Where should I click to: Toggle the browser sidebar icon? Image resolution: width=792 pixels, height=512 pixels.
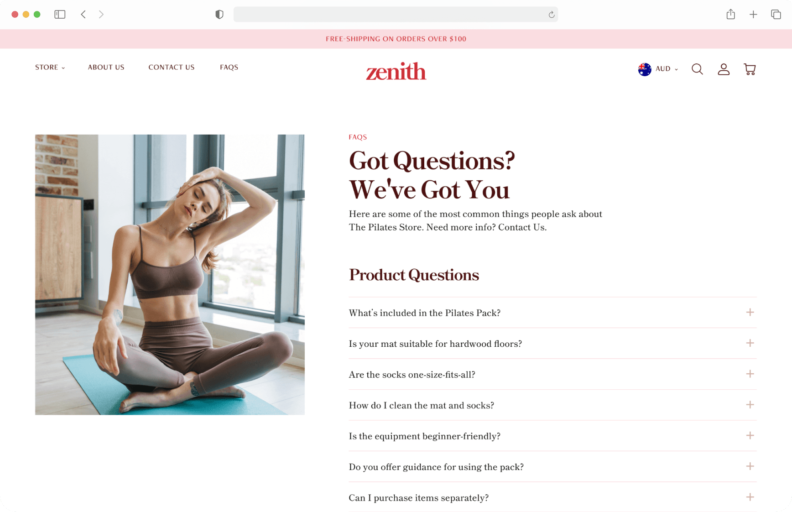point(60,15)
